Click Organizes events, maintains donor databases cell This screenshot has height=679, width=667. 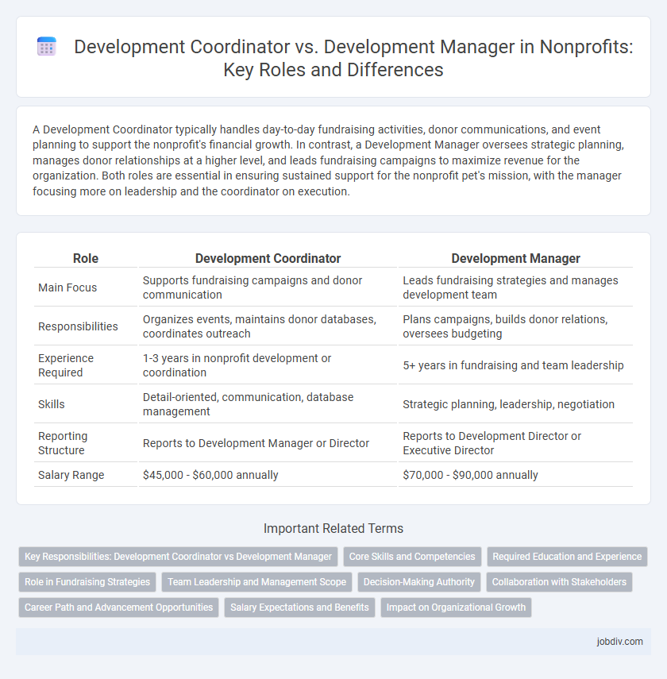pyautogui.click(x=268, y=326)
